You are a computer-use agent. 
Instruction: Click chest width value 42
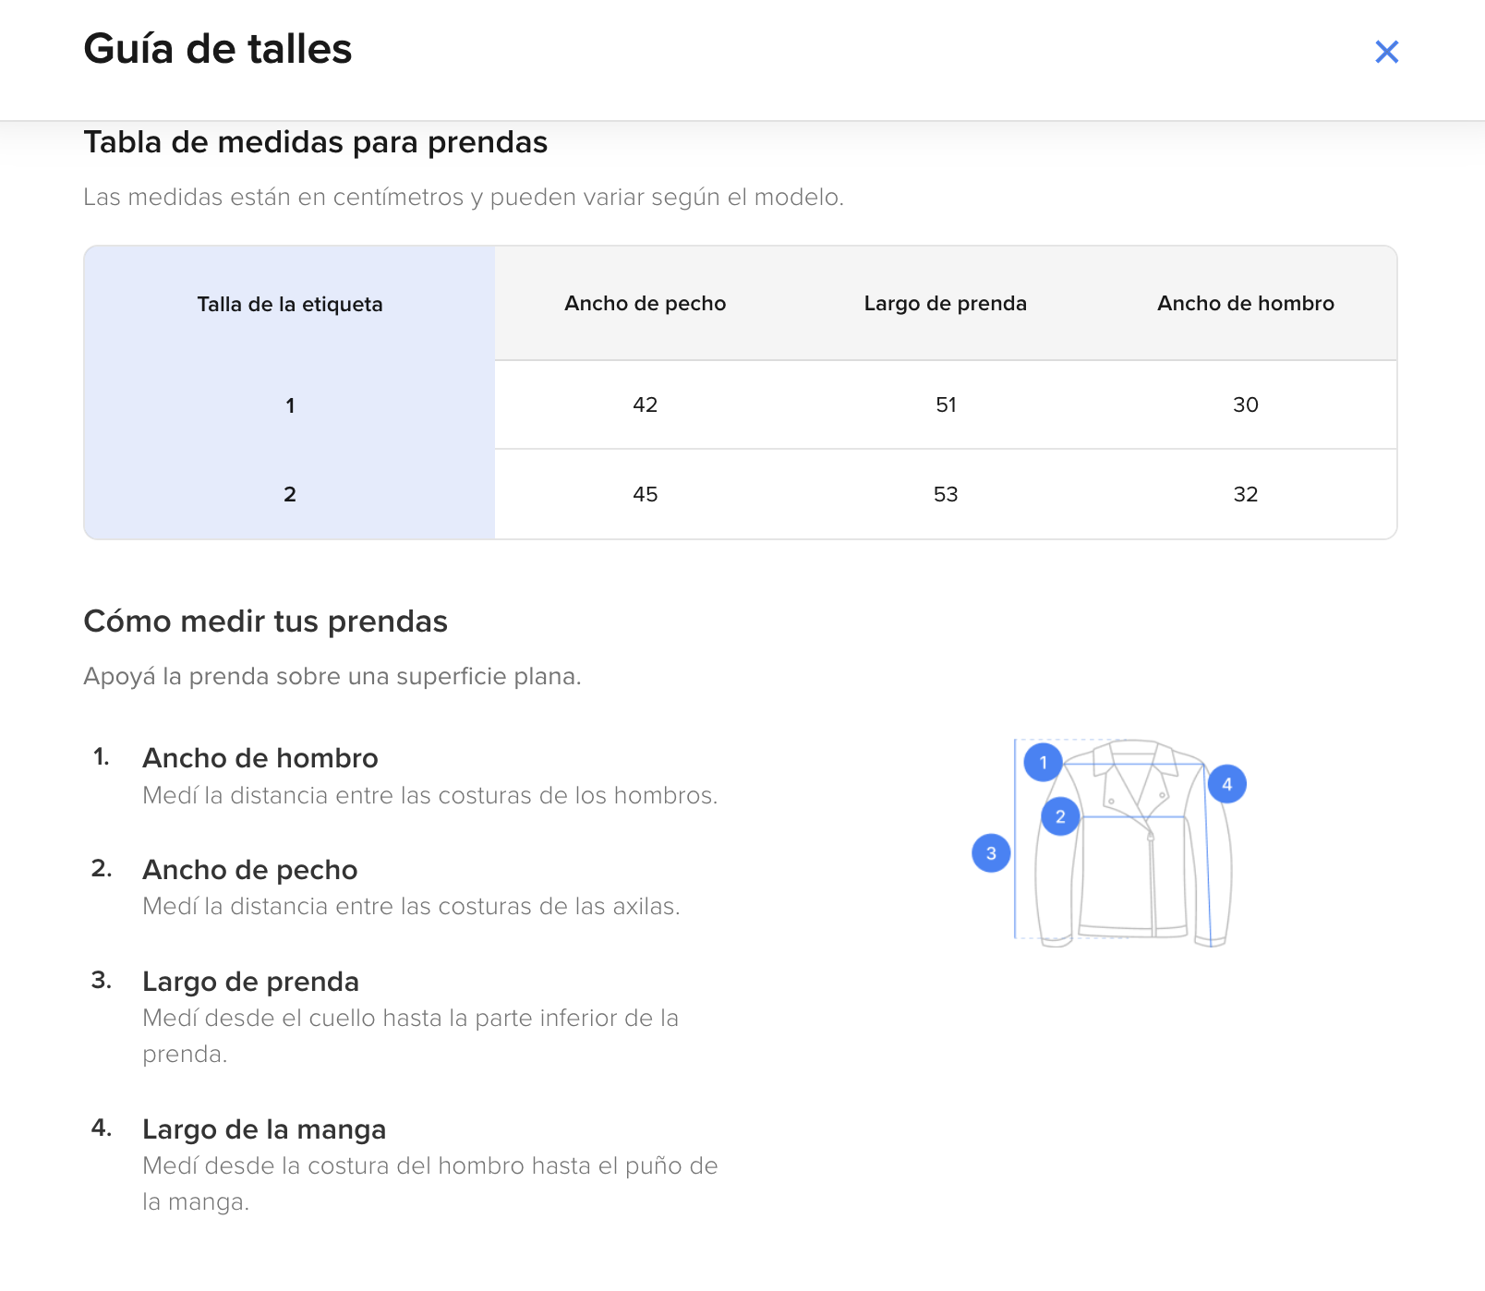(645, 404)
